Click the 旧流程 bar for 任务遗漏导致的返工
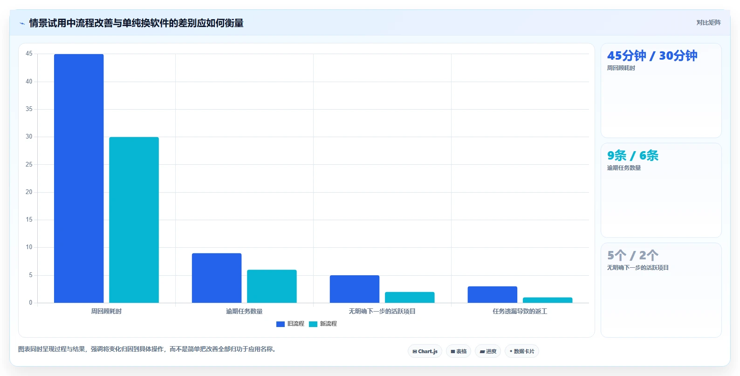The width and height of the screenshot is (740, 376). 493,294
